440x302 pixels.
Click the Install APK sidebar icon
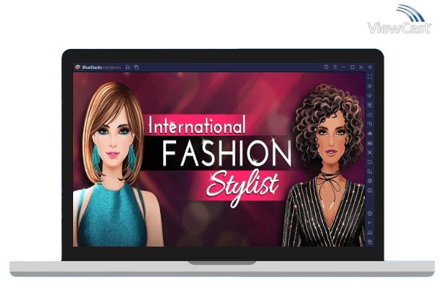click(x=370, y=133)
